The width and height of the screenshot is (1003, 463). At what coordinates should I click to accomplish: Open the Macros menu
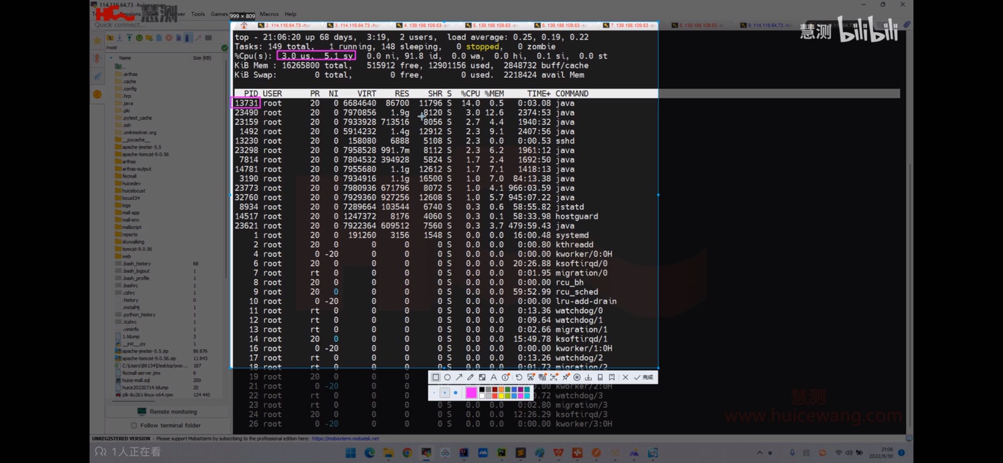[x=269, y=14]
